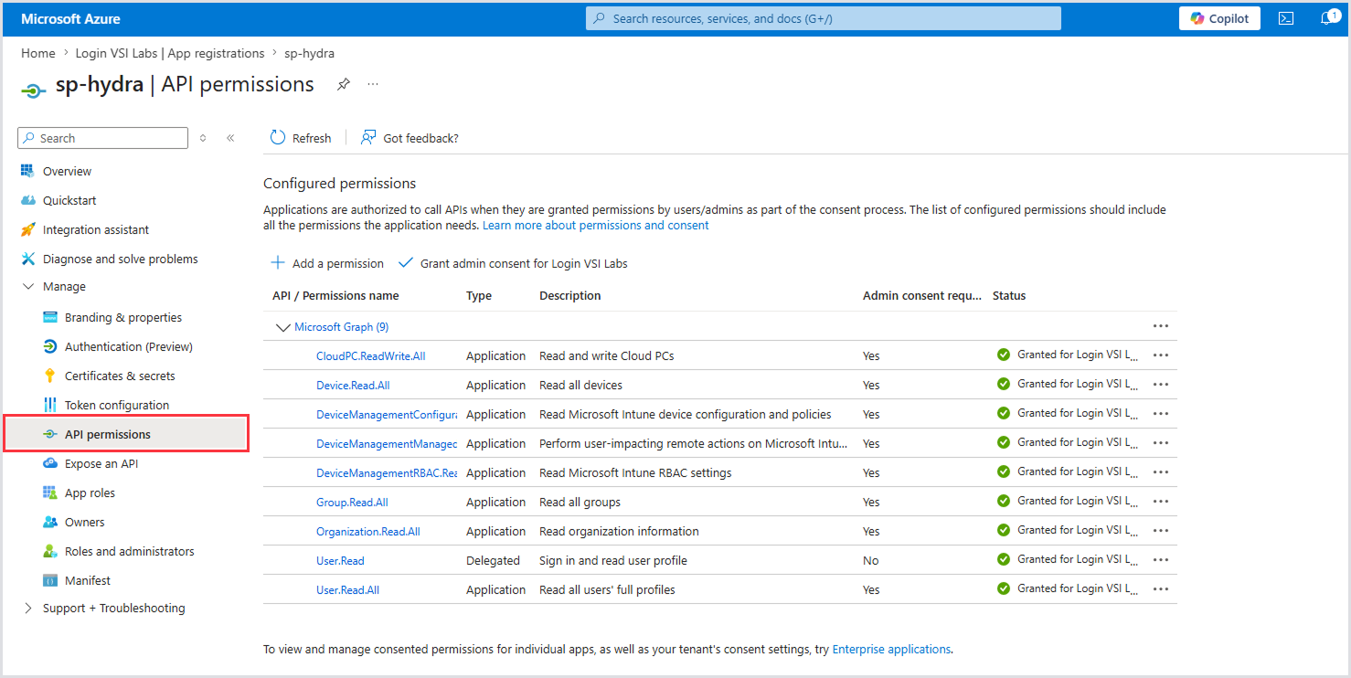Click the Diagnose and solve problems wrench icon
This screenshot has height=678, width=1351.
[x=27, y=259]
